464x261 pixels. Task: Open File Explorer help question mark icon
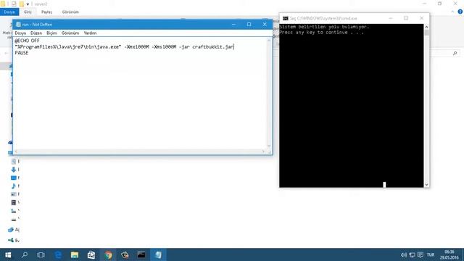460,12
